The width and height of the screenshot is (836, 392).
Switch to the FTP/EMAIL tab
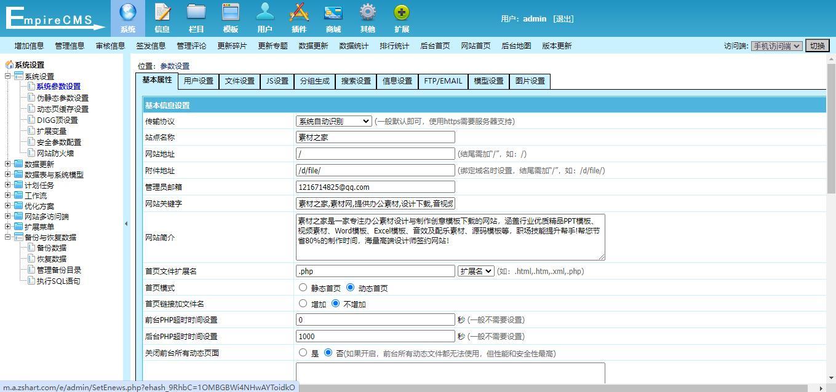pyautogui.click(x=442, y=81)
